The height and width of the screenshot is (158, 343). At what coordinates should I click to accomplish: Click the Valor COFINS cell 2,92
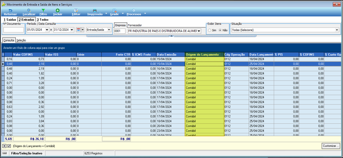pos(28,107)
